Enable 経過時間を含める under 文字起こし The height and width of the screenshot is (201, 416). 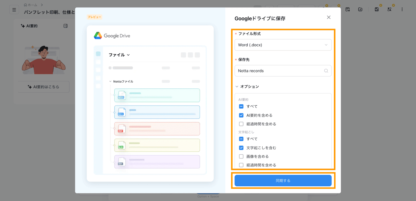pyautogui.click(x=241, y=165)
